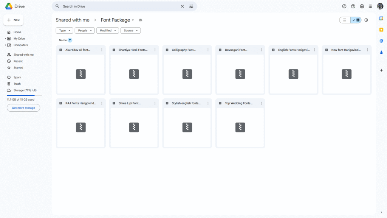Viewport: 387px width, 218px height.
Task: Get add-ons with the plus icon
Action: [x=381, y=70]
